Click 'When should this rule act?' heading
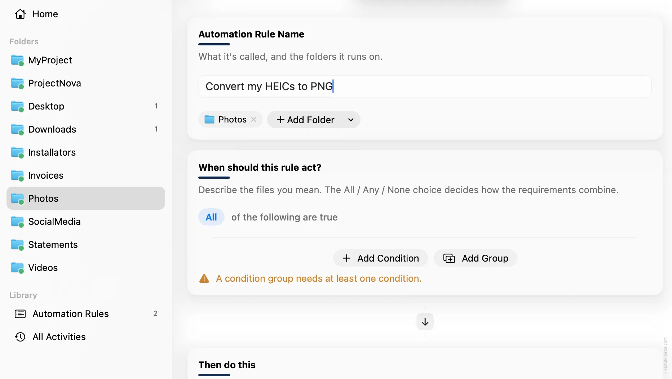The image size is (672, 379). [260, 168]
